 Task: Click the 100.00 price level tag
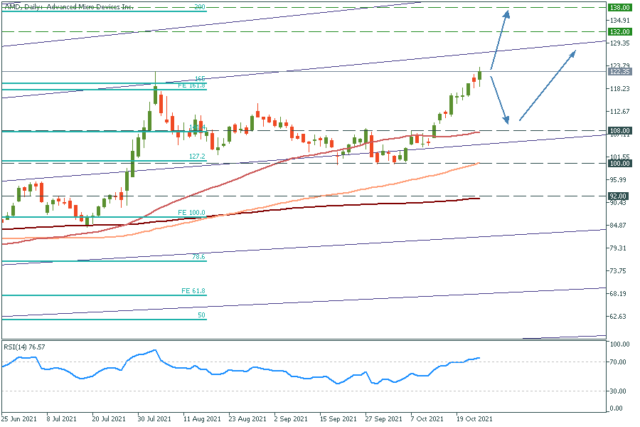[x=619, y=164]
